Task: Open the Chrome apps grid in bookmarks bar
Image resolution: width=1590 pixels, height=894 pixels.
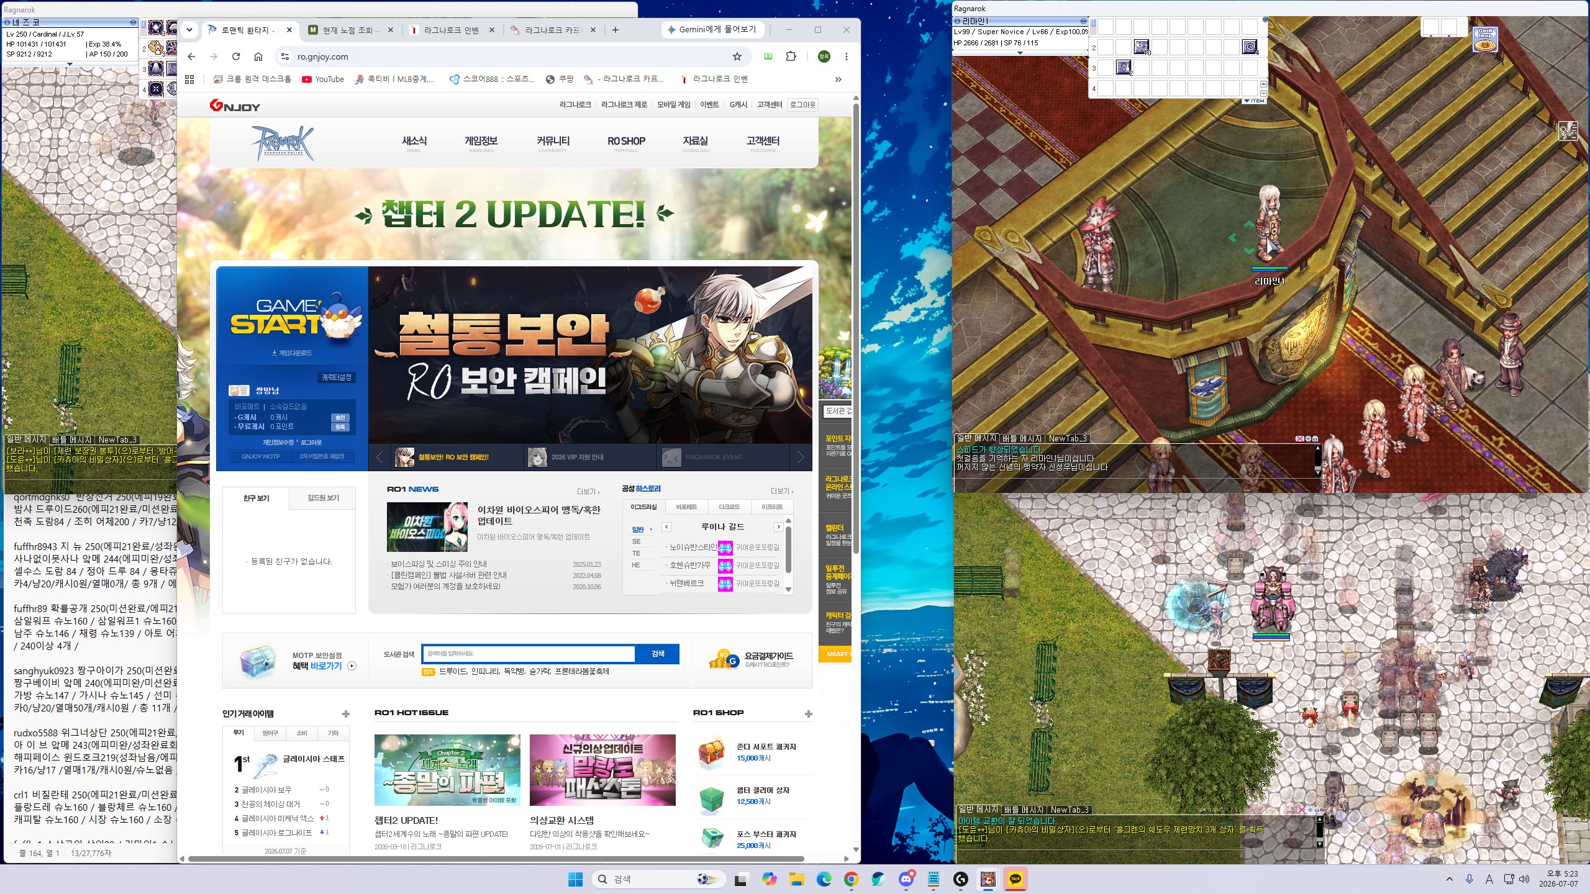Action: (x=189, y=79)
